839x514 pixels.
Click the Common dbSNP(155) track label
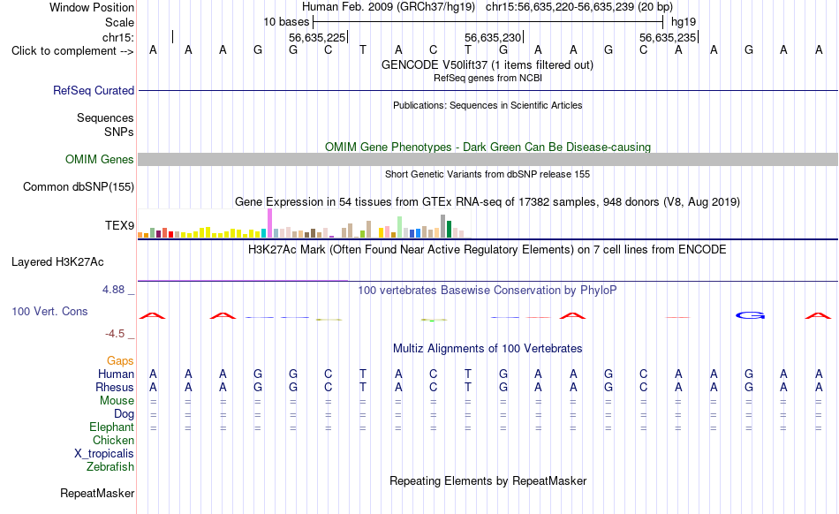click(x=78, y=186)
